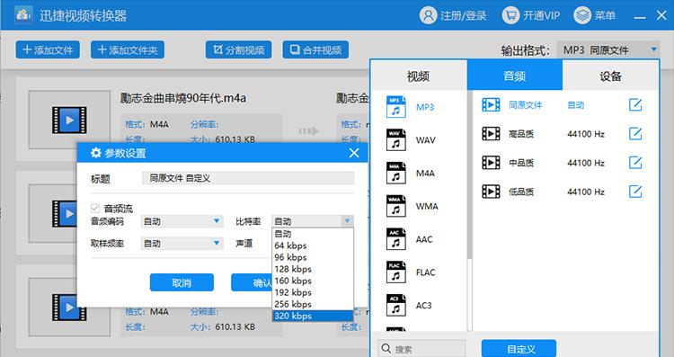Screen dimensions: 674x357
Task: Select the AAC format icon
Action: (396, 239)
